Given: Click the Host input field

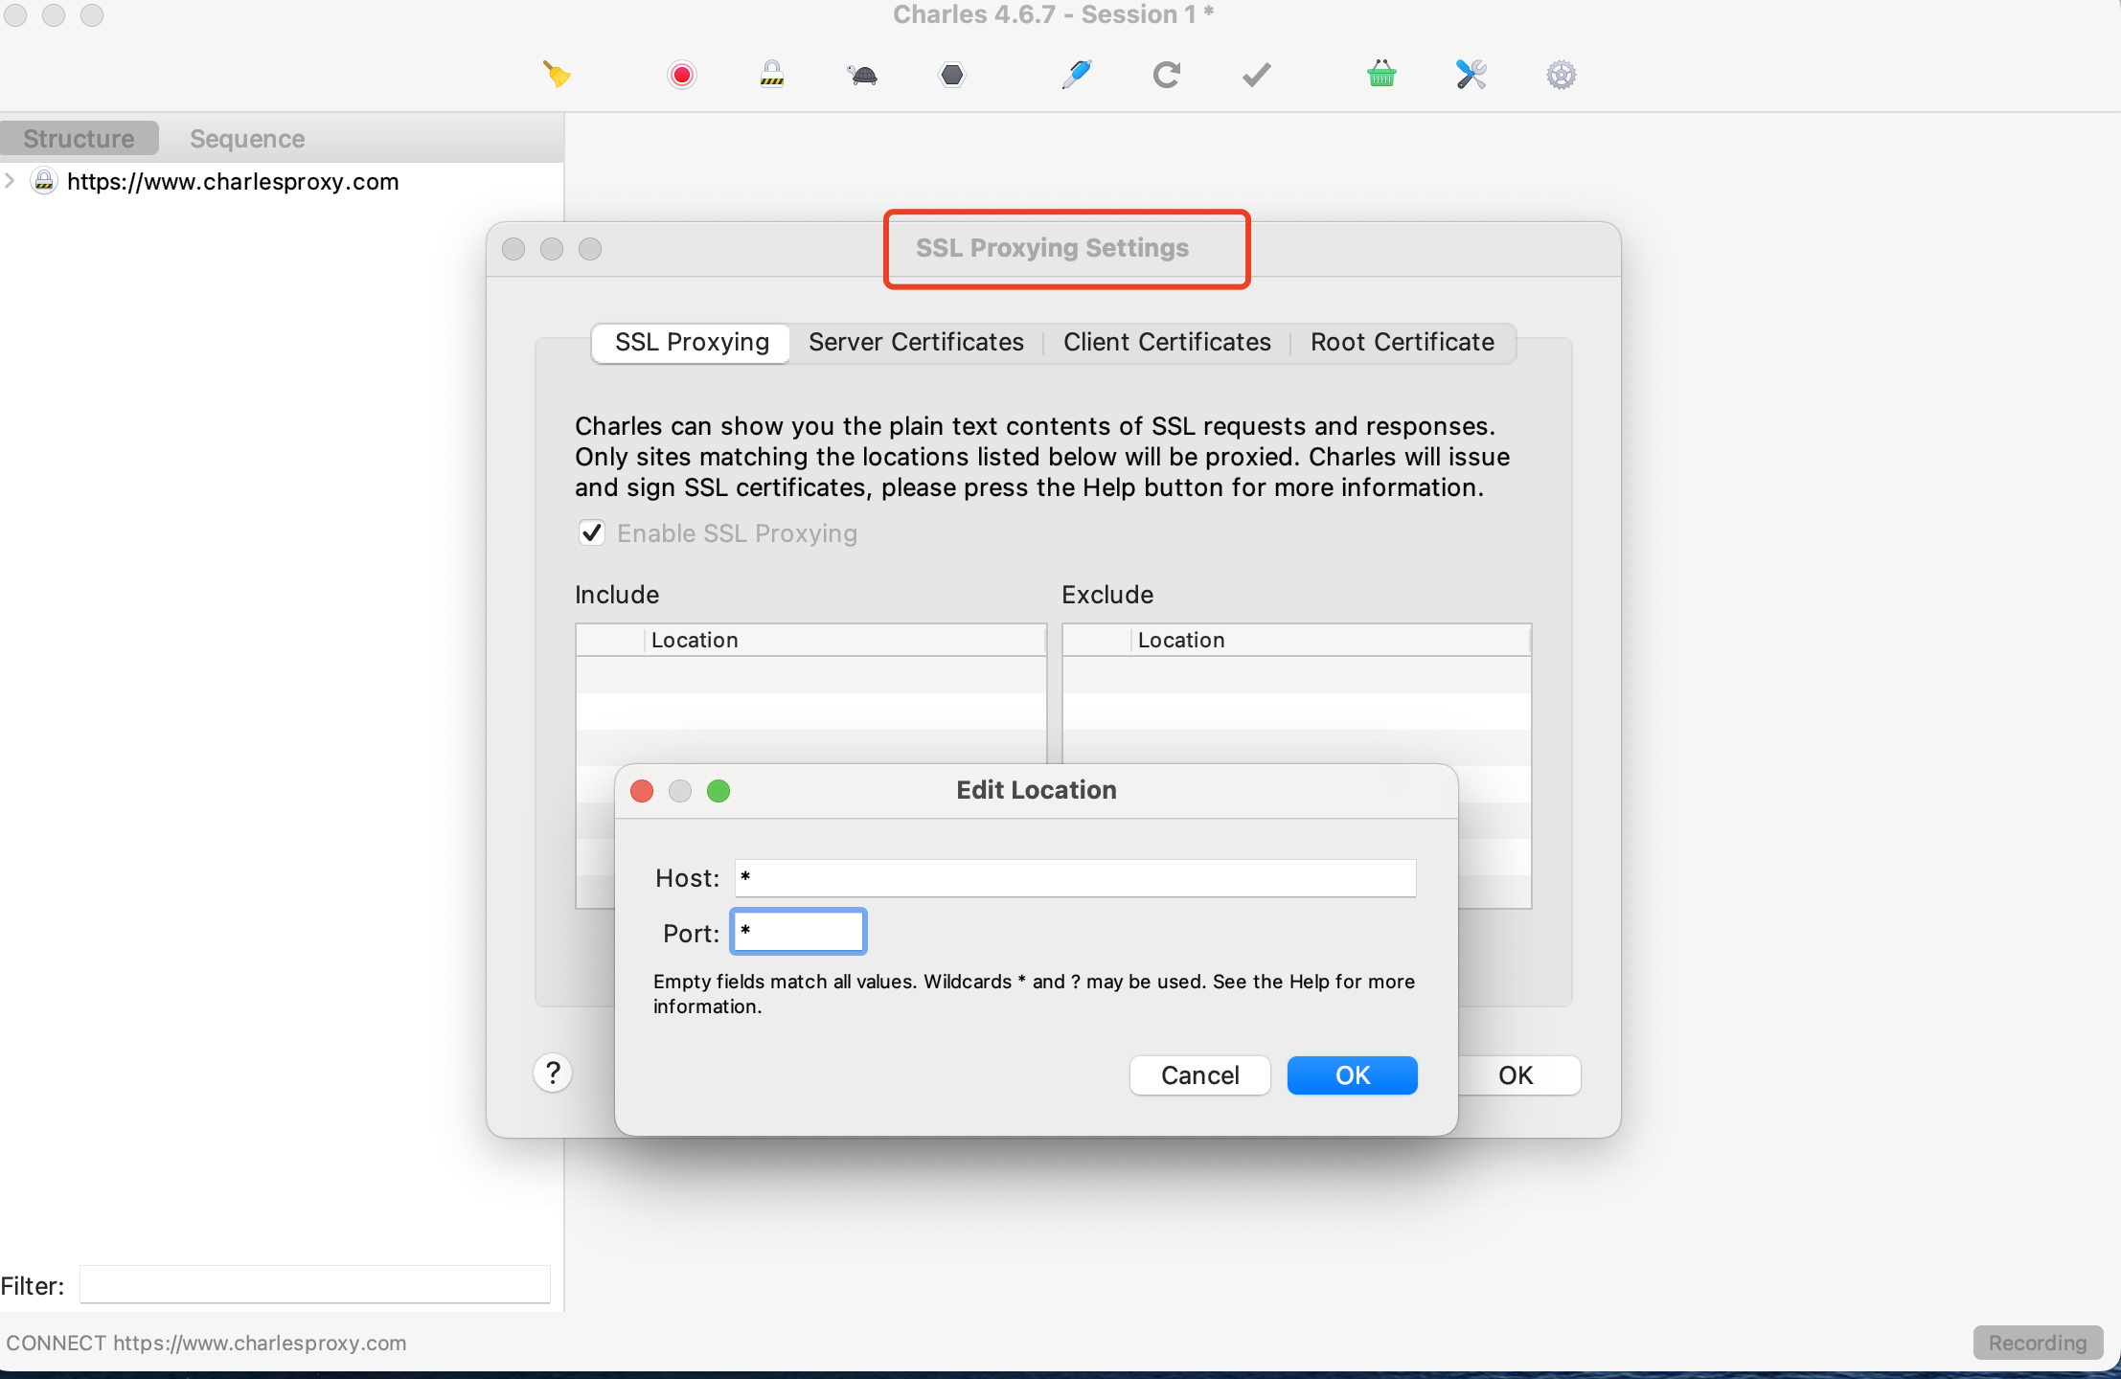Looking at the screenshot, I should [x=1075, y=878].
